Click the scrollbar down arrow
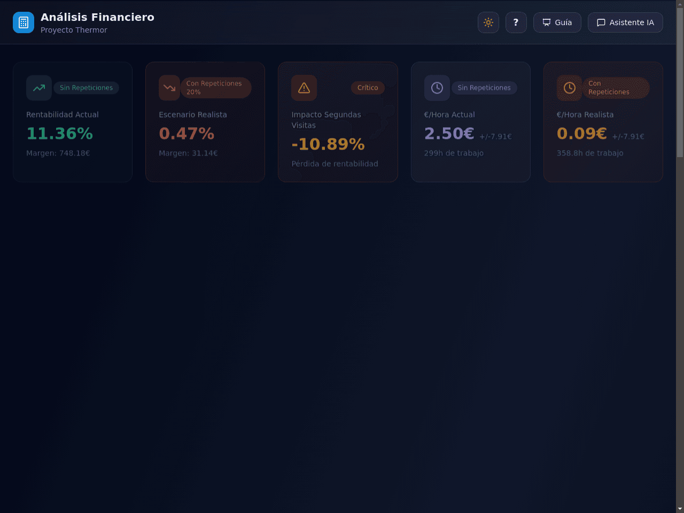This screenshot has height=513, width=684. click(x=680, y=509)
